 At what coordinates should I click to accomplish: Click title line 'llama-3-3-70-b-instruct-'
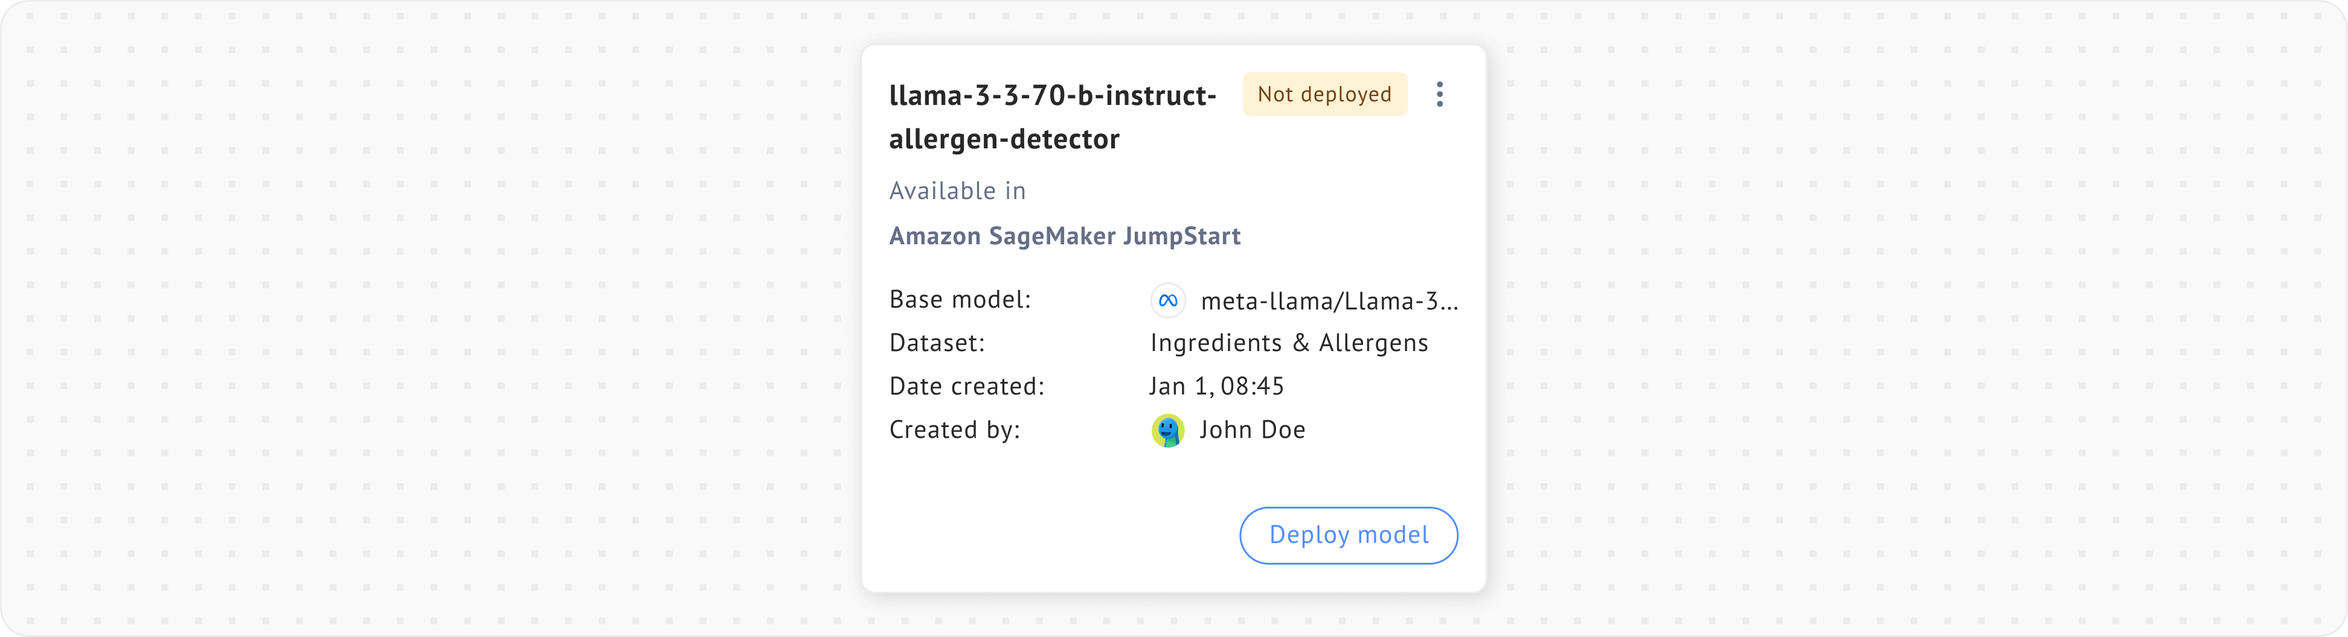[x=1052, y=95]
